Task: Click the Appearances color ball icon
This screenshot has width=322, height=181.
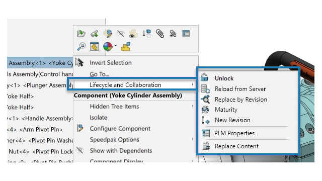Action: pos(108,46)
